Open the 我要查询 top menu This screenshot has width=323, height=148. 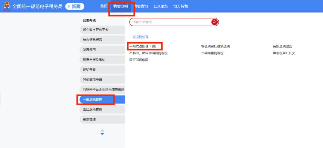[141, 6]
